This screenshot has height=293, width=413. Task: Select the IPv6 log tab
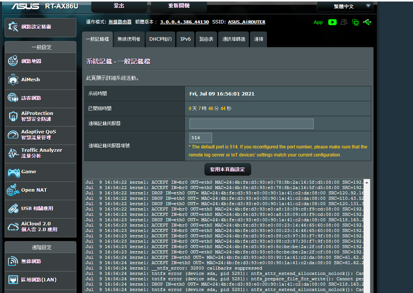pos(186,39)
